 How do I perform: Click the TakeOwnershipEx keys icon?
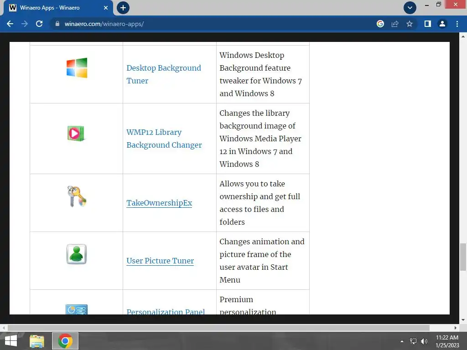pyautogui.click(x=77, y=196)
